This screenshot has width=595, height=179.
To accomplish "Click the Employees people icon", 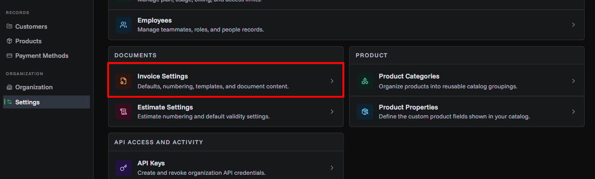I will (123, 25).
